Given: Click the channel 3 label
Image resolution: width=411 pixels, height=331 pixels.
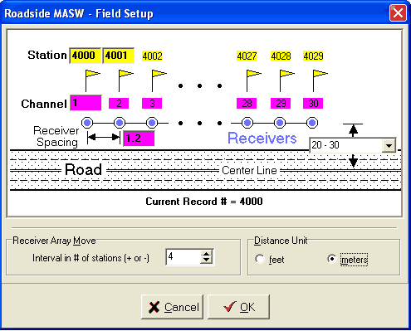Looking at the screenshot, I should [152, 104].
